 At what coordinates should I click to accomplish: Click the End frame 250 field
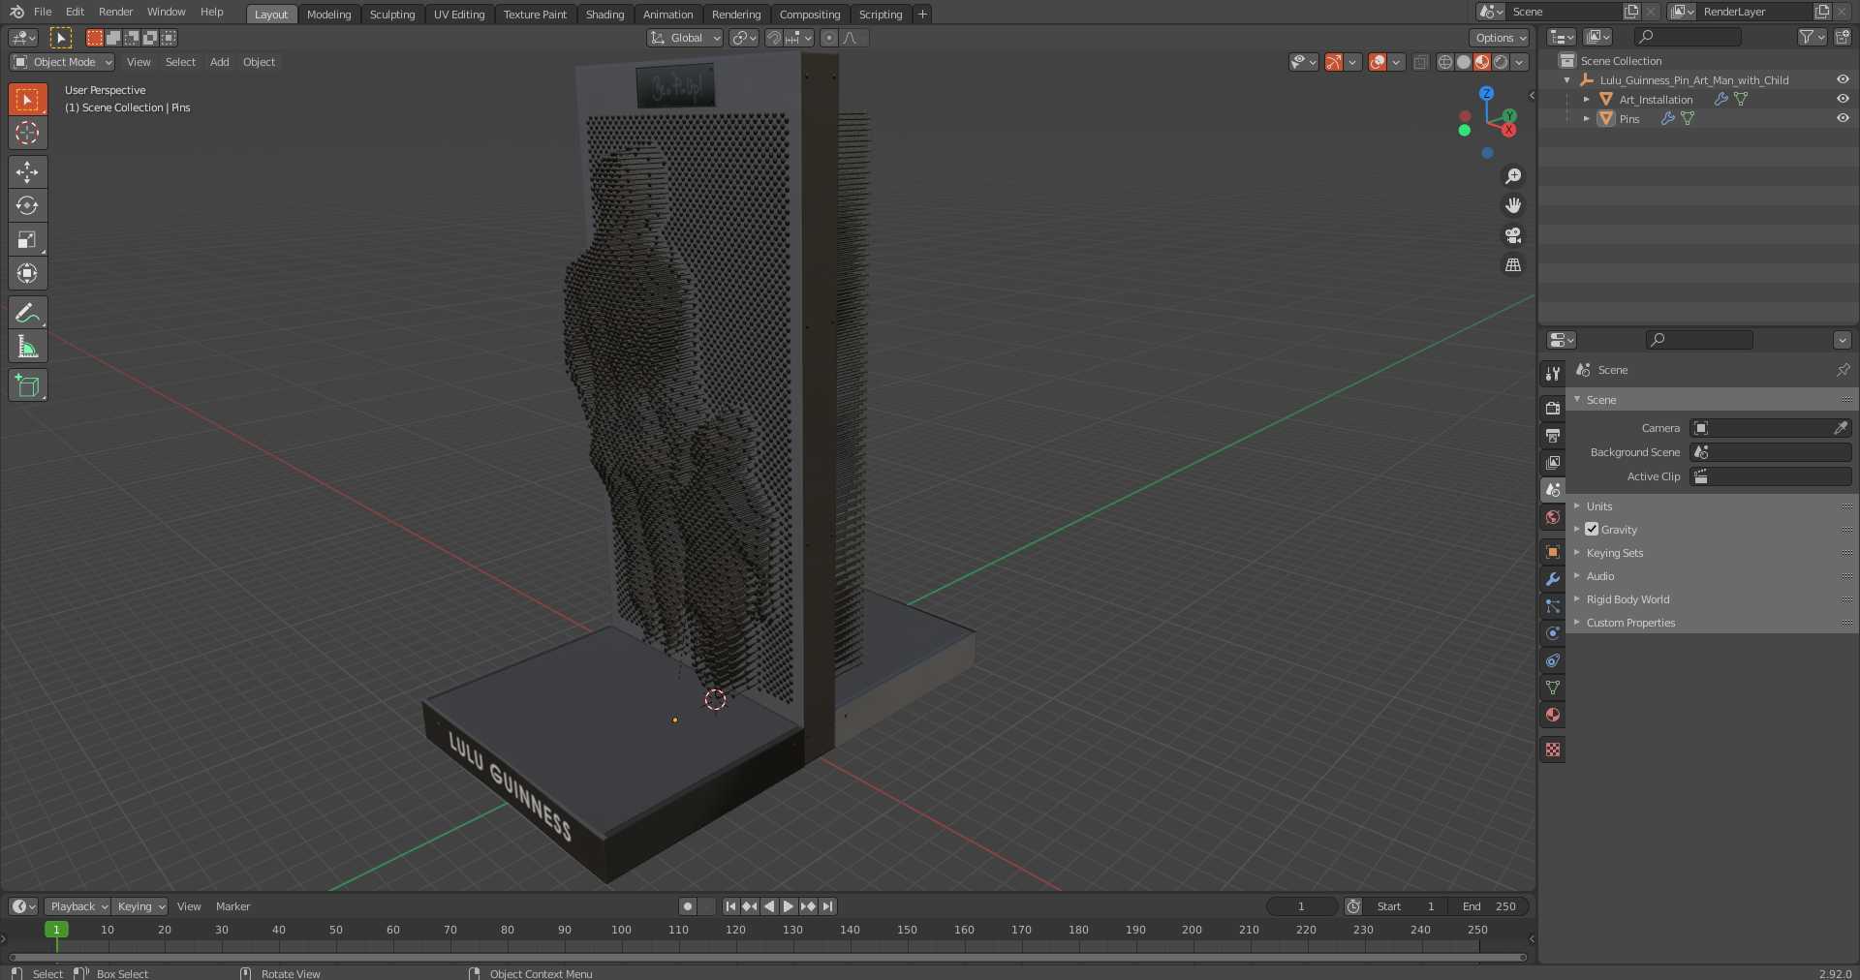pos(1489,906)
